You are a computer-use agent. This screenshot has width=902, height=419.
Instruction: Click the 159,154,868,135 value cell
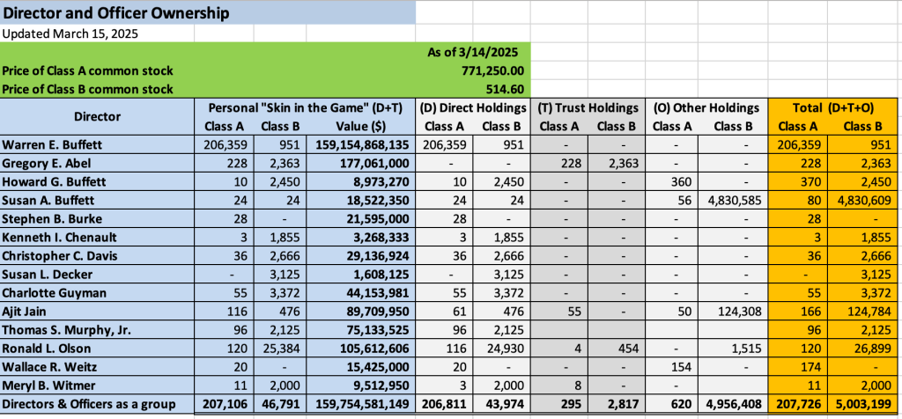click(x=360, y=145)
